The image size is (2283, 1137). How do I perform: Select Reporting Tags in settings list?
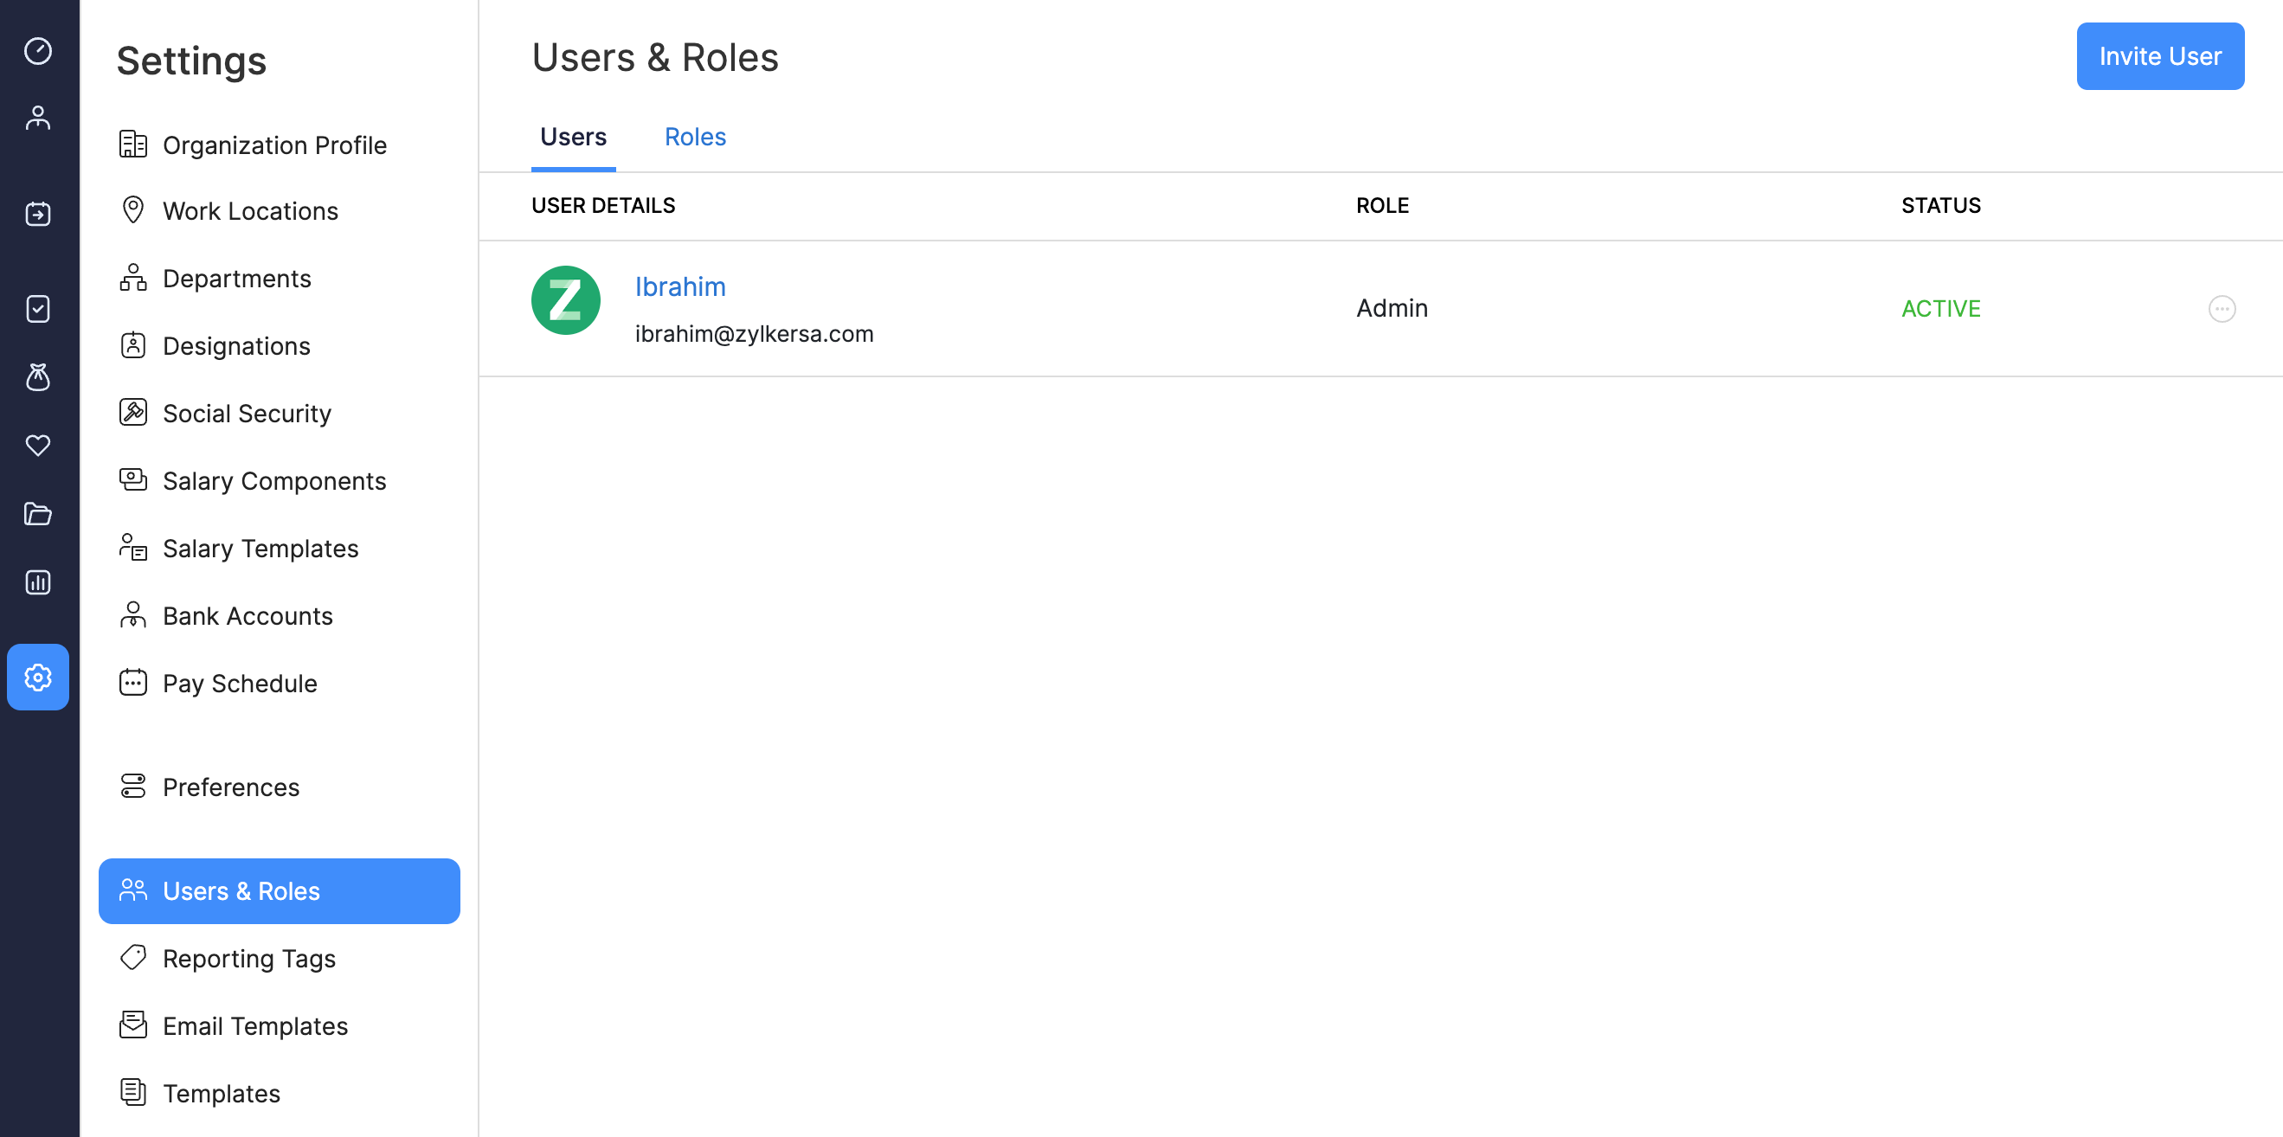[248, 958]
